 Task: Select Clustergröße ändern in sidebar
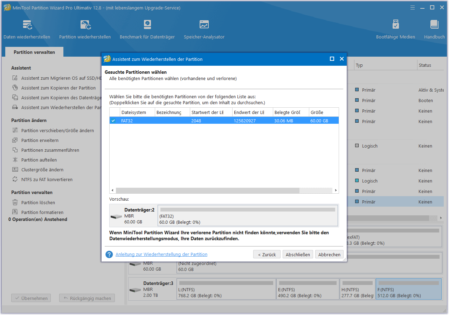(x=42, y=170)
